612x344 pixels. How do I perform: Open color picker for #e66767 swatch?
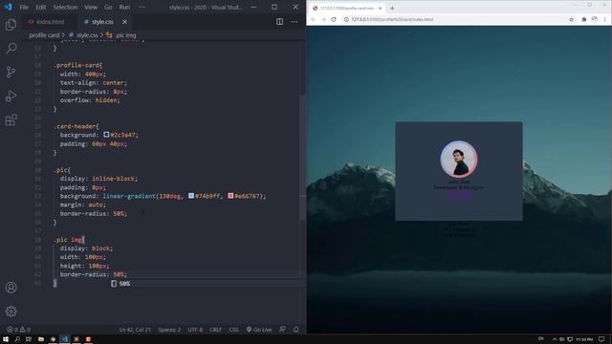click(230, 195)
